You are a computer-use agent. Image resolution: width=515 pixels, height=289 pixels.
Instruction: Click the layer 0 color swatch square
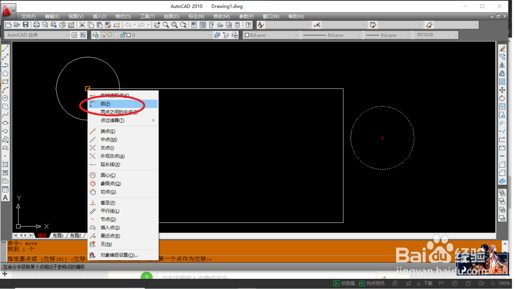[x=129, y=35]
